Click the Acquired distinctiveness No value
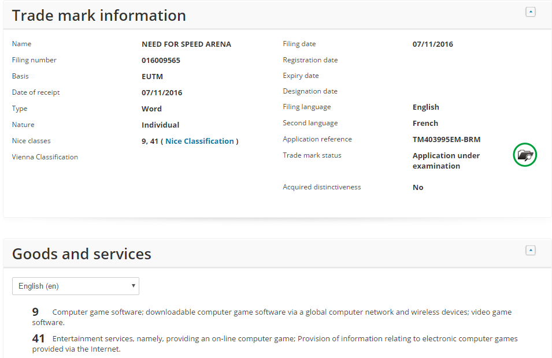552x358 pixels. pos(418,187)
